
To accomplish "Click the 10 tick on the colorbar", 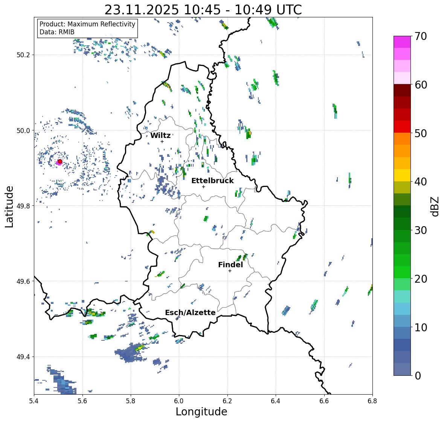I will pos(420,327).
